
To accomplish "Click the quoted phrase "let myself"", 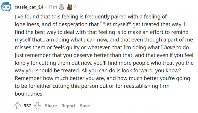I will coord(117,25).
